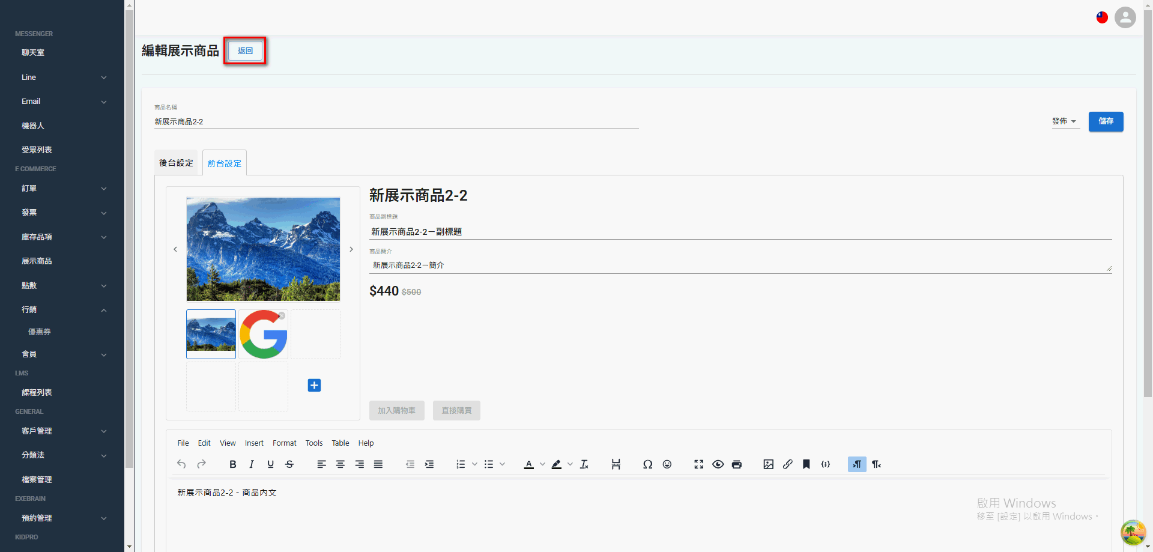The height and width of the screenshot is (552, 1153).
Task: Open the numbered list style dropdown arrow
Action: click(474, 464)
